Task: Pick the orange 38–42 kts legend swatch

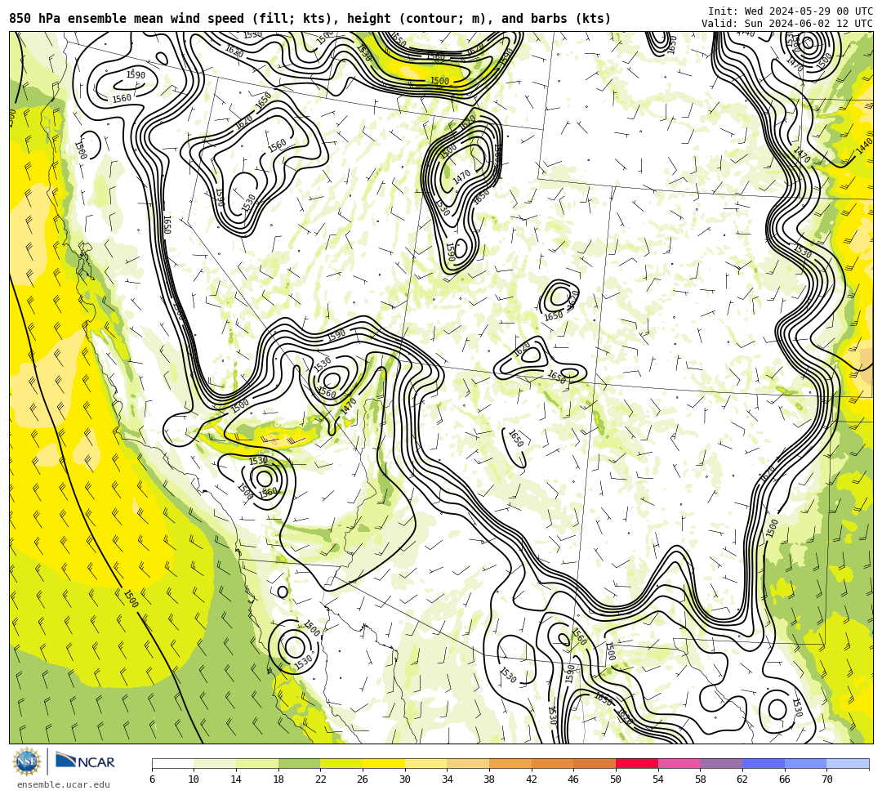Action: click(x=510, y=763)
